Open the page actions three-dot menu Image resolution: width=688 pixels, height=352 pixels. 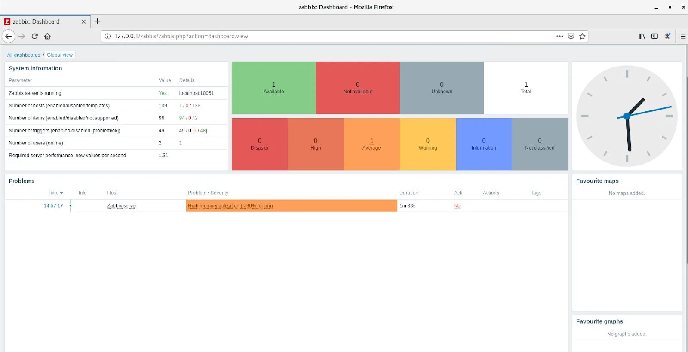pos(559,36)
